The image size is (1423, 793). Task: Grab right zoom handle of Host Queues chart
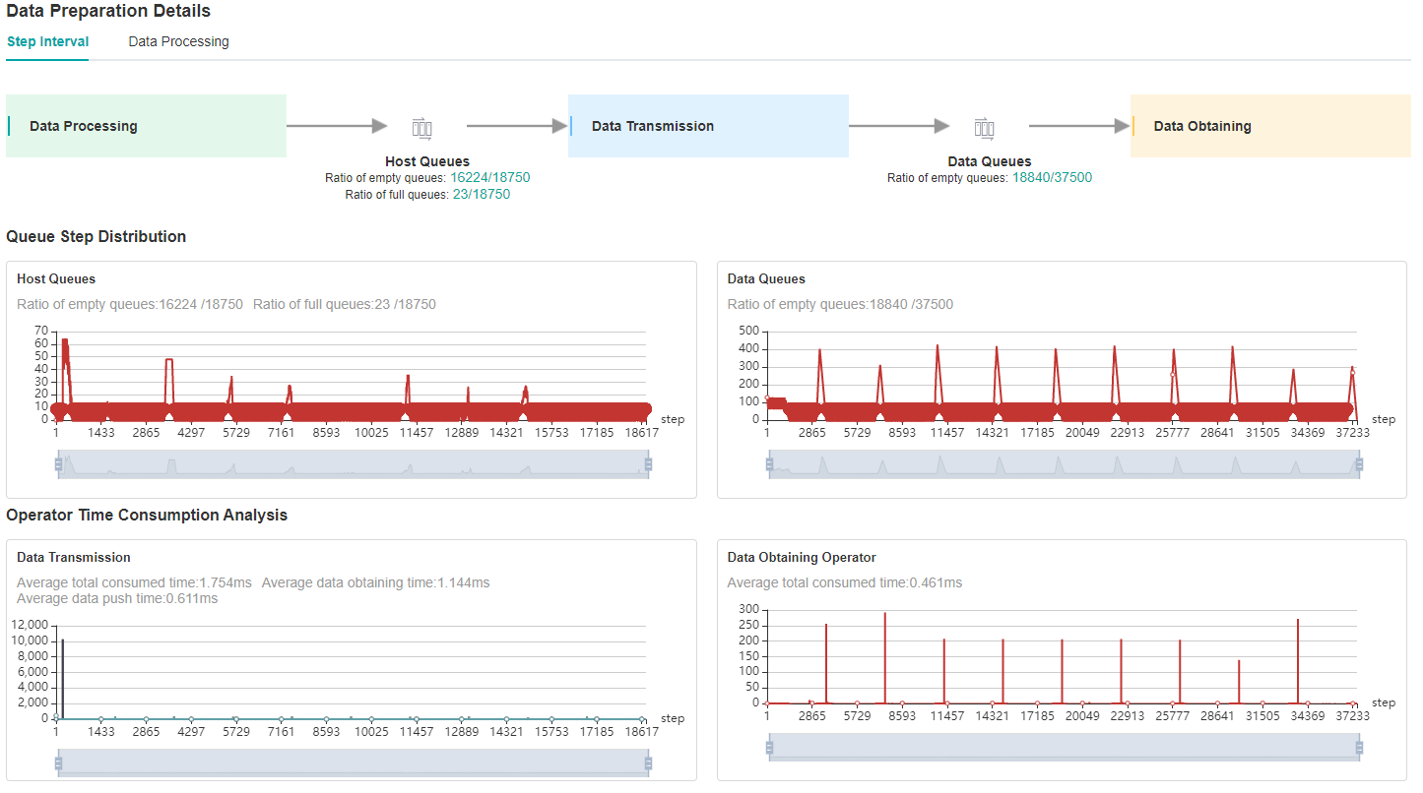(x=648, y=464)
